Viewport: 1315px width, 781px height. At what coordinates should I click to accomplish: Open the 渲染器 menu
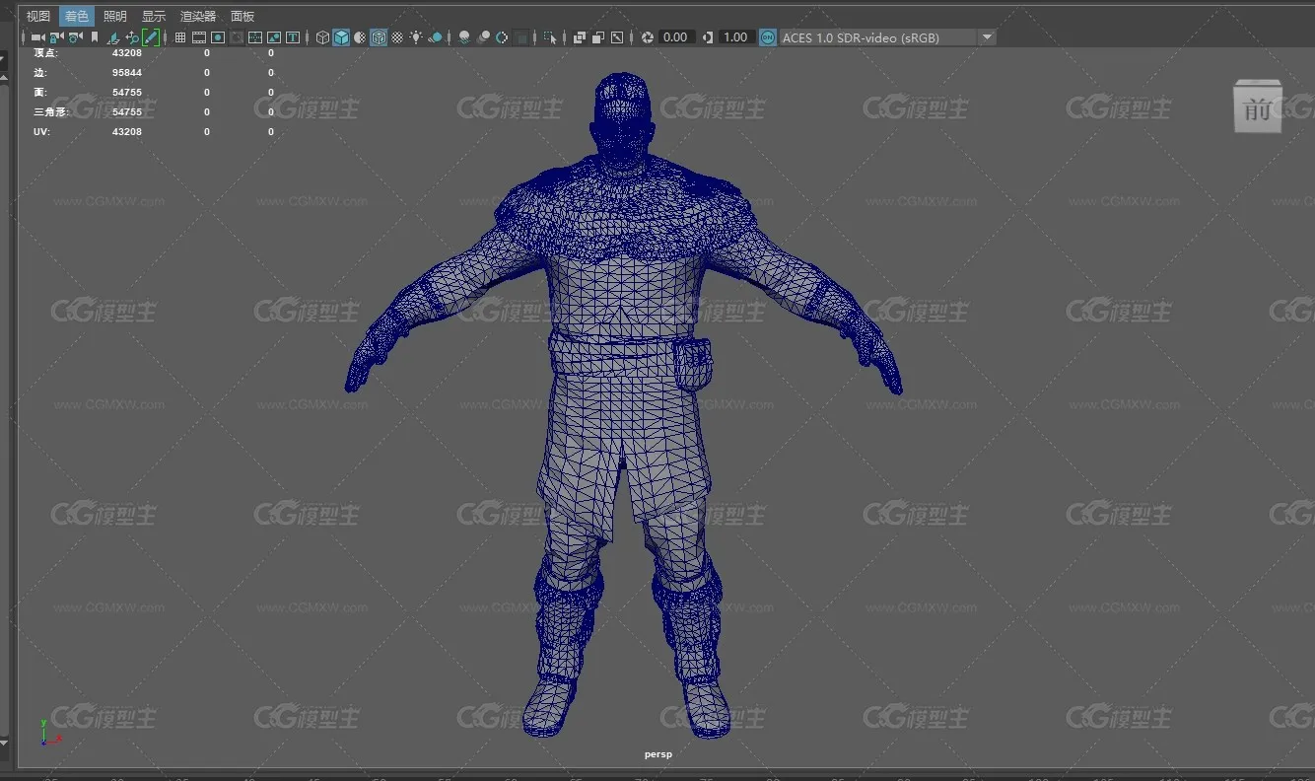[198, 16]
